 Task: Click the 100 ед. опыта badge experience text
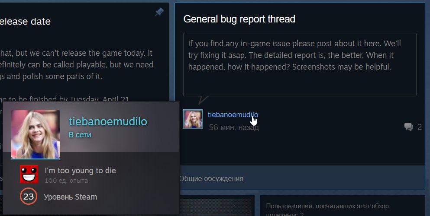tap(66, 181)
